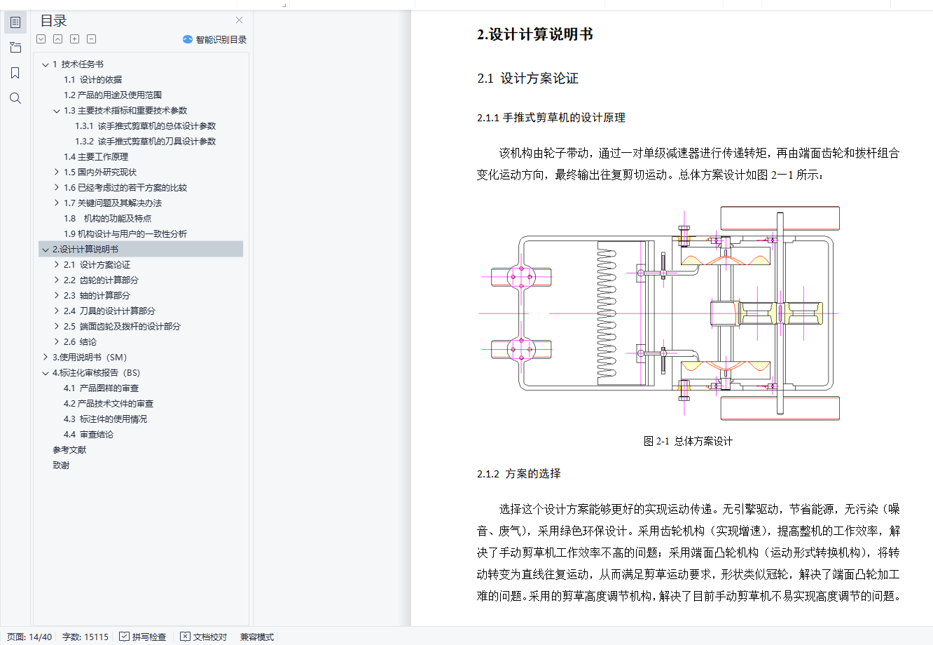
Task: Jump to the 参考文献 outline entry
Action: (x=69, y=450)
